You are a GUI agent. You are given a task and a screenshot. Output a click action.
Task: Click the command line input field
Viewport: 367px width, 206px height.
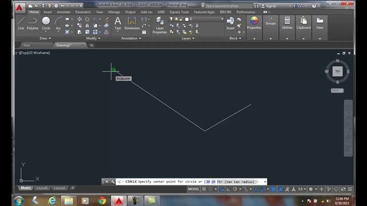click(x=192, y=182)
